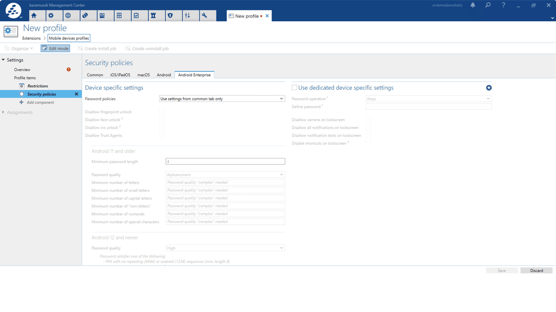Toggle Disallow camera on lockscreen checkbox

[x=368, y=120]
